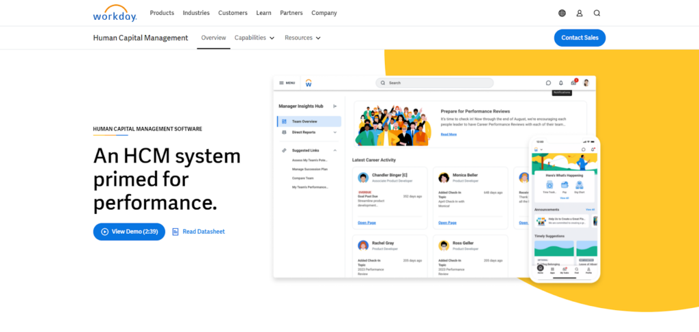Expand Direct Reports in the sidebar

[x=334, y=132]
